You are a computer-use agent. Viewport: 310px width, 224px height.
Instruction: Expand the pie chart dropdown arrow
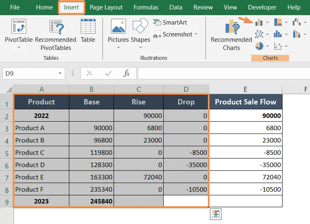pos(267,46)
